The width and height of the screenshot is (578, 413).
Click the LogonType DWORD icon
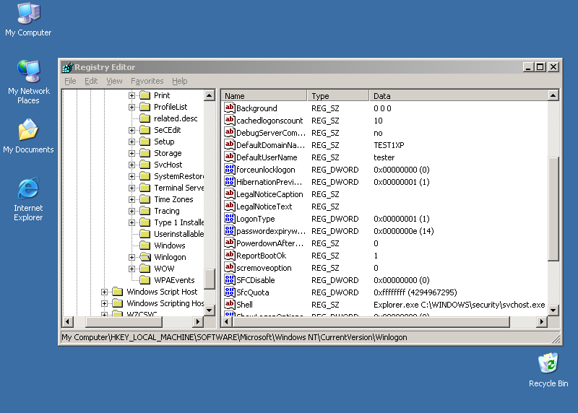229,219
